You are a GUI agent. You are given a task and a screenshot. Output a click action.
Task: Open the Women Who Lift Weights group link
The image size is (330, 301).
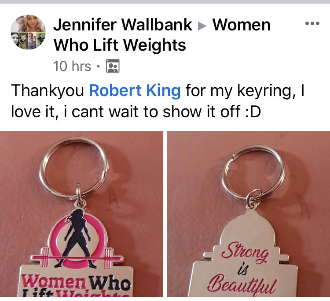[x=162, y=34]
